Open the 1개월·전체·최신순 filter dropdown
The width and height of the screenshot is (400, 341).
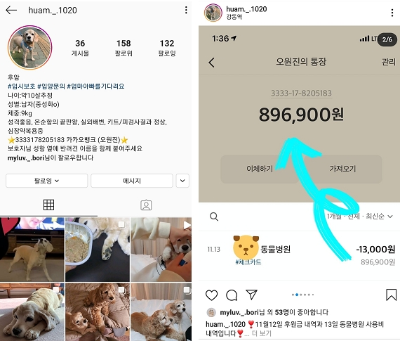tap(360, 217)
